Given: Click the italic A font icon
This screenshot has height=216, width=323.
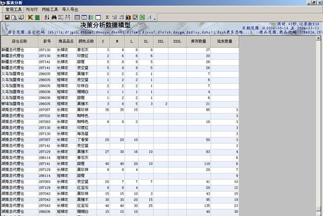Looking at the screenshot, I should point(149,18).
